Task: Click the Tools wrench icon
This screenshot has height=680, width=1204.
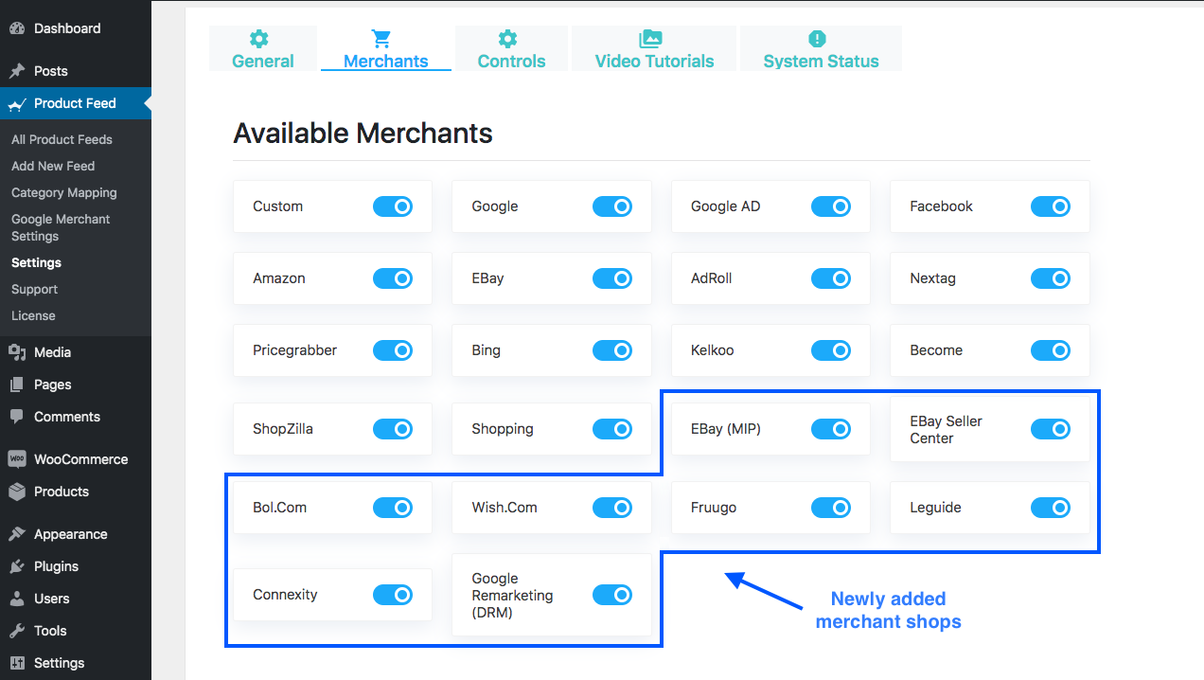Action: pyautogui.click(x=17, y=631)
